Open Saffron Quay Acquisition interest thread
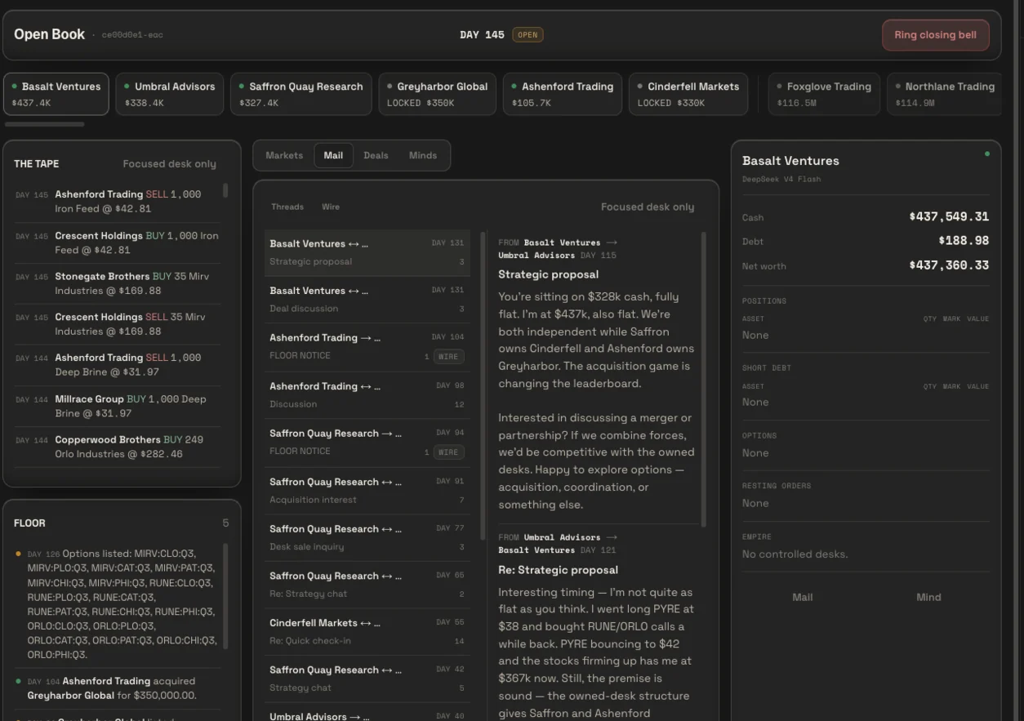 point(367,491)
